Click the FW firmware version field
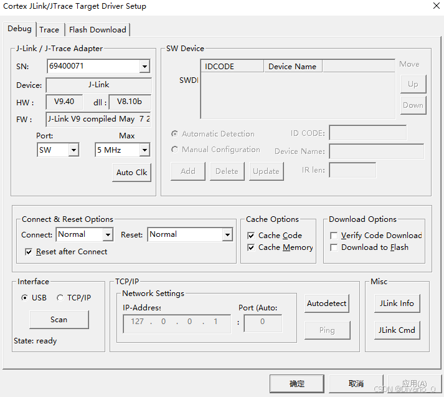The image size is (444, 397). (98, 119)
